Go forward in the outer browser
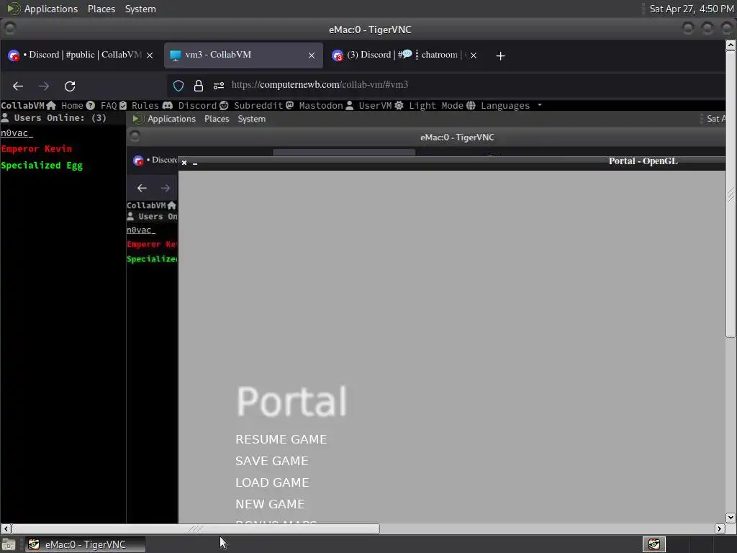Image resolution: width=737 pixels, height=553 pixels. pyautogui.click(x=44, y=86)
